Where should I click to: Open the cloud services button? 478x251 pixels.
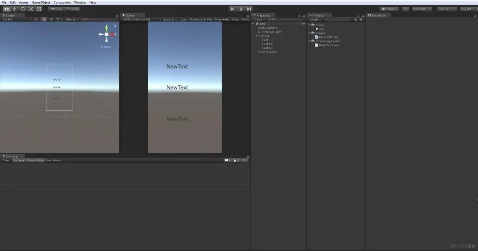(x=405, y=9)
